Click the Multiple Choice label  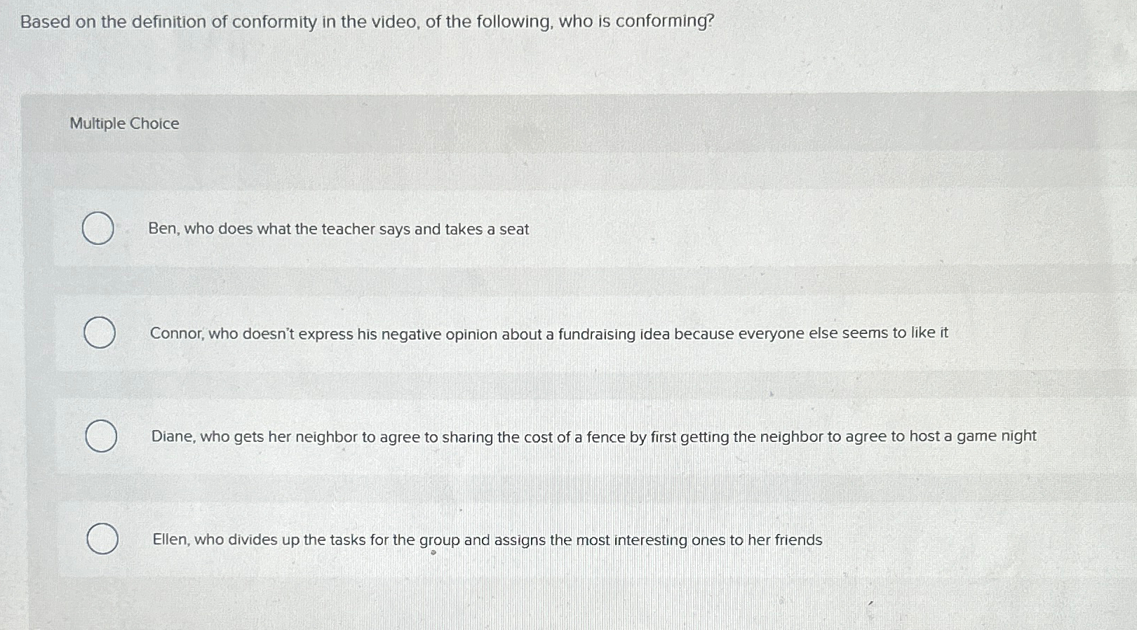(123, 124)
